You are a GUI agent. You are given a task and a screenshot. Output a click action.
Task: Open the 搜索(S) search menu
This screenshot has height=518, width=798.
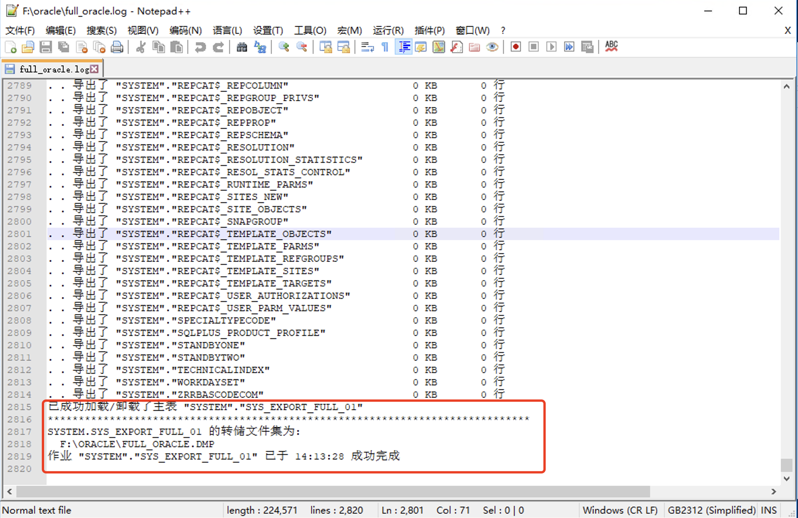pyautogui.click(x=101, y=30)
